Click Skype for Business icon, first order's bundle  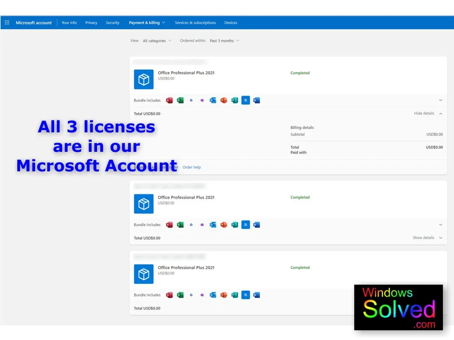(x=246, y=100)
